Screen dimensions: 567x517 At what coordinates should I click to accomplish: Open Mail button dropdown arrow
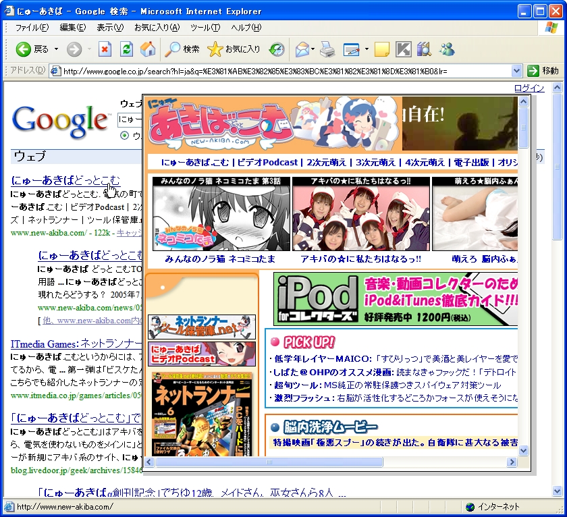pos(313,49)
